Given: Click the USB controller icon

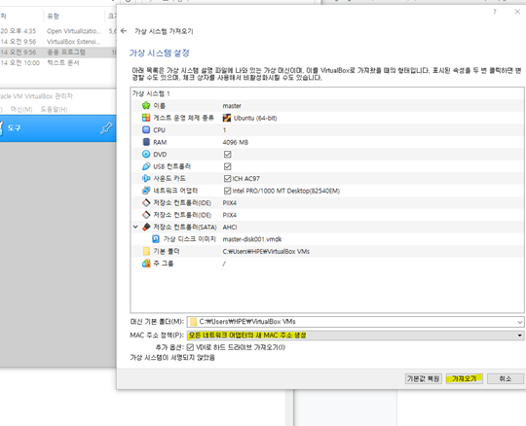Looking at the screenshot, I should click(146, 166).
